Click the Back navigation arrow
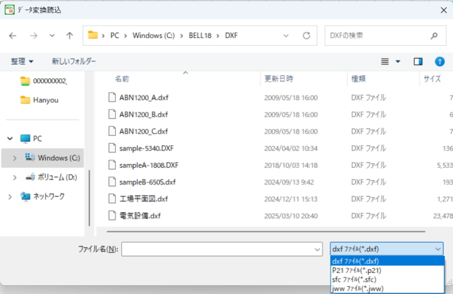Screen dimensions: 453x294 (x=13, y=35)
